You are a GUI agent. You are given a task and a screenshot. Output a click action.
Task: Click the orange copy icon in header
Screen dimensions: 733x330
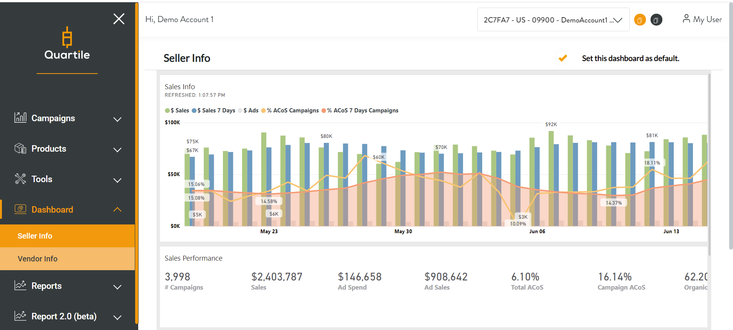click(640, 20)
